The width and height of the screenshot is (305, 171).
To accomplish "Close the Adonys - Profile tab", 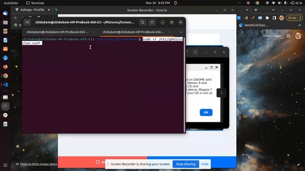I will [49, 9].
